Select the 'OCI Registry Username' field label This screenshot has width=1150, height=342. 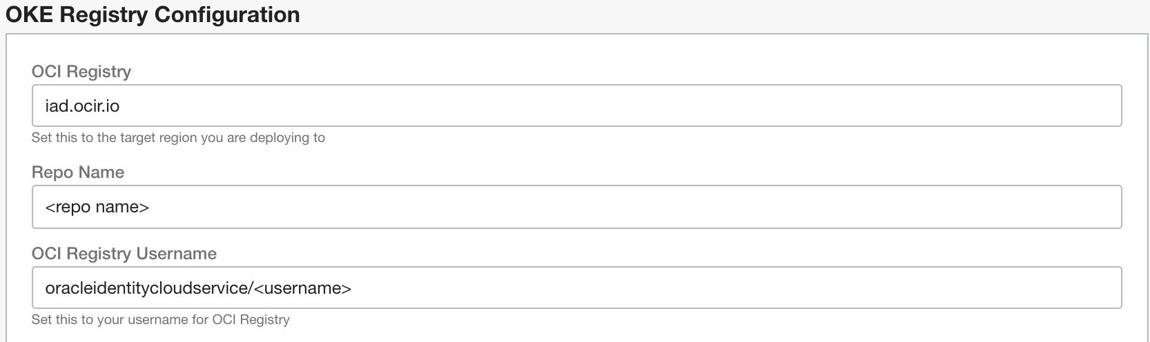(124, 254)
